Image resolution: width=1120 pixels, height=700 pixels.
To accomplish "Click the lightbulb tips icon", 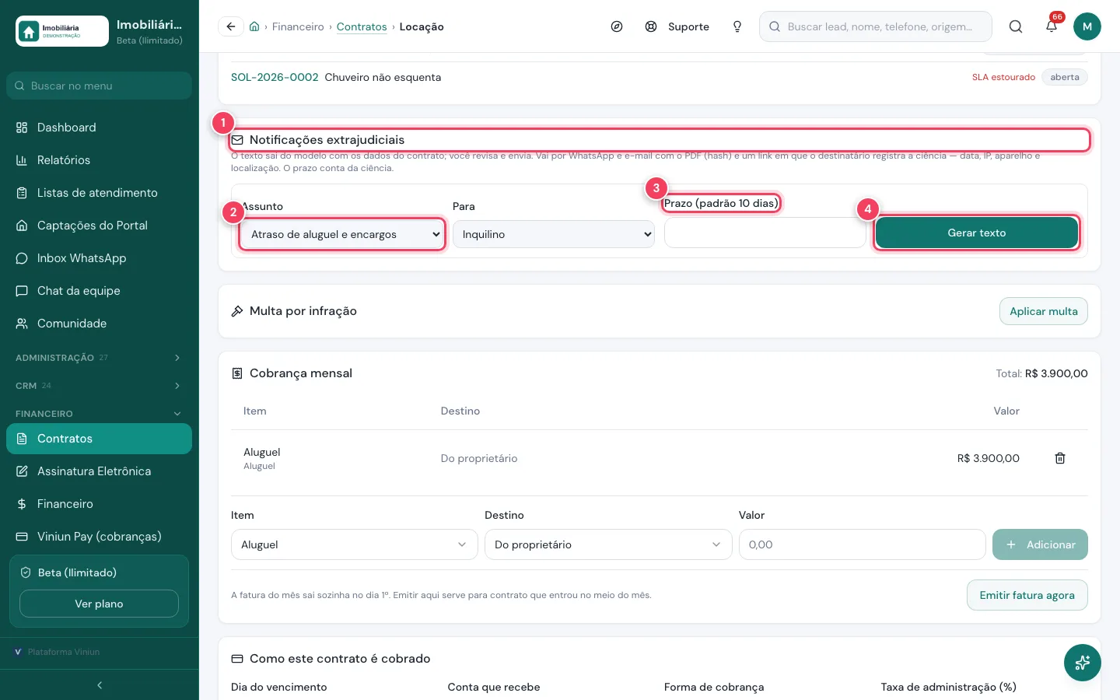I will point(737,26).
